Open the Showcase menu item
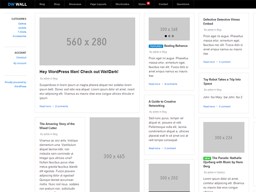 [x=75, y=4]
